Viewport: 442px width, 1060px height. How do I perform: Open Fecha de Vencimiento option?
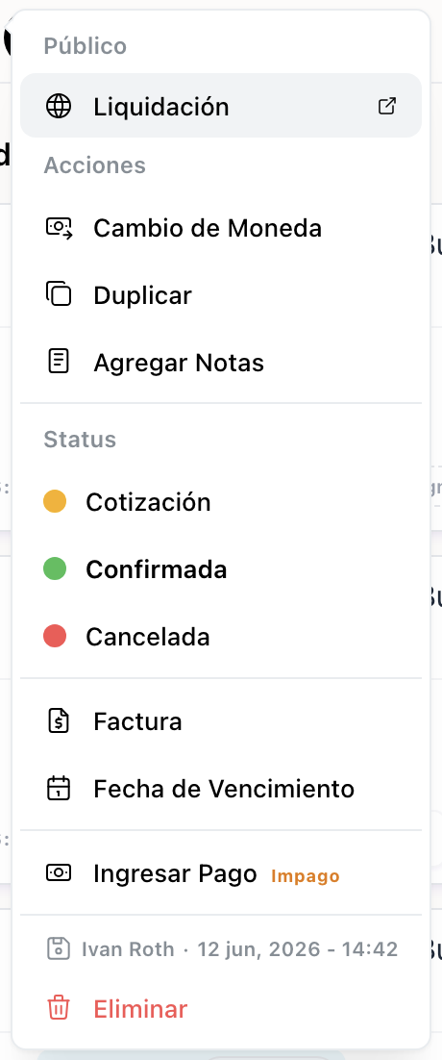[221, 789]
